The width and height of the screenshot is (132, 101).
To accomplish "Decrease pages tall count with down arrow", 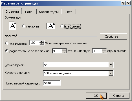I will (x=104, y=52).
